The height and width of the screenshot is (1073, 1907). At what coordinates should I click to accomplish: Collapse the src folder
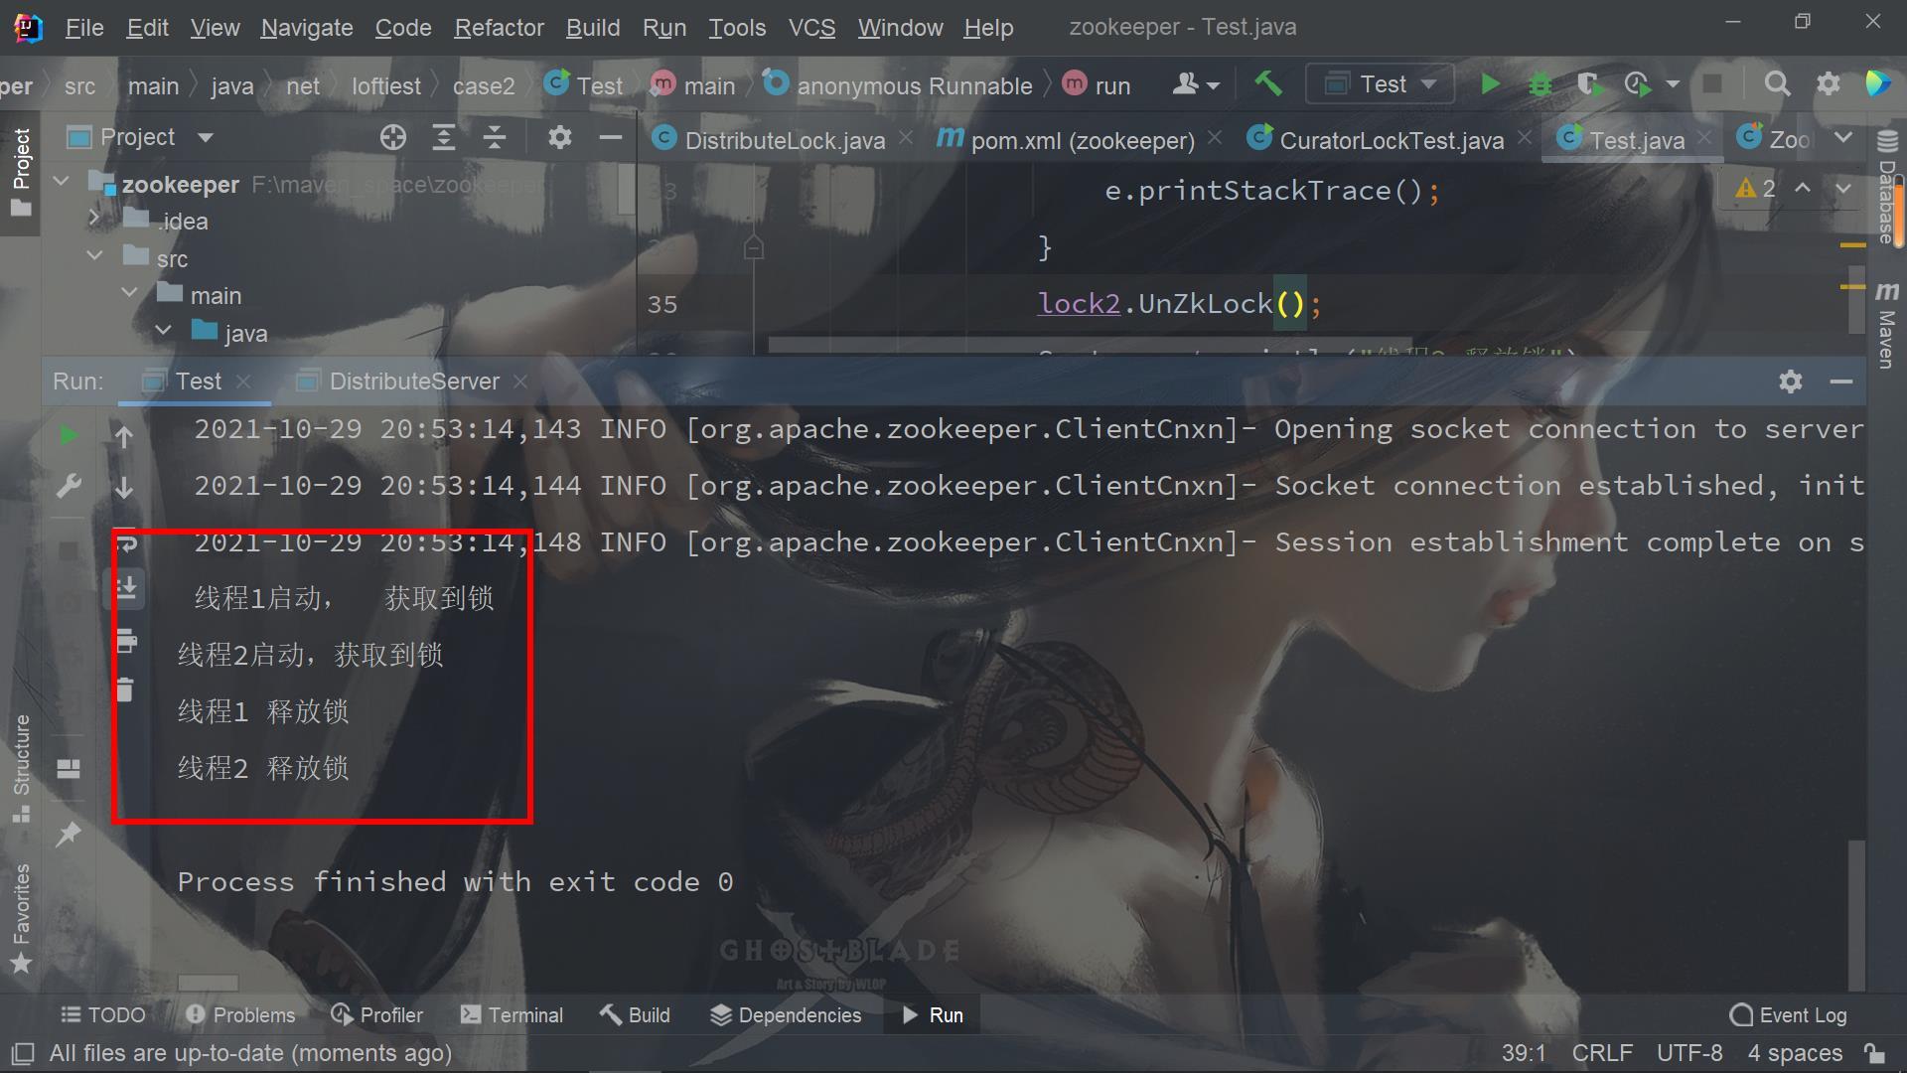pos(94,256)
